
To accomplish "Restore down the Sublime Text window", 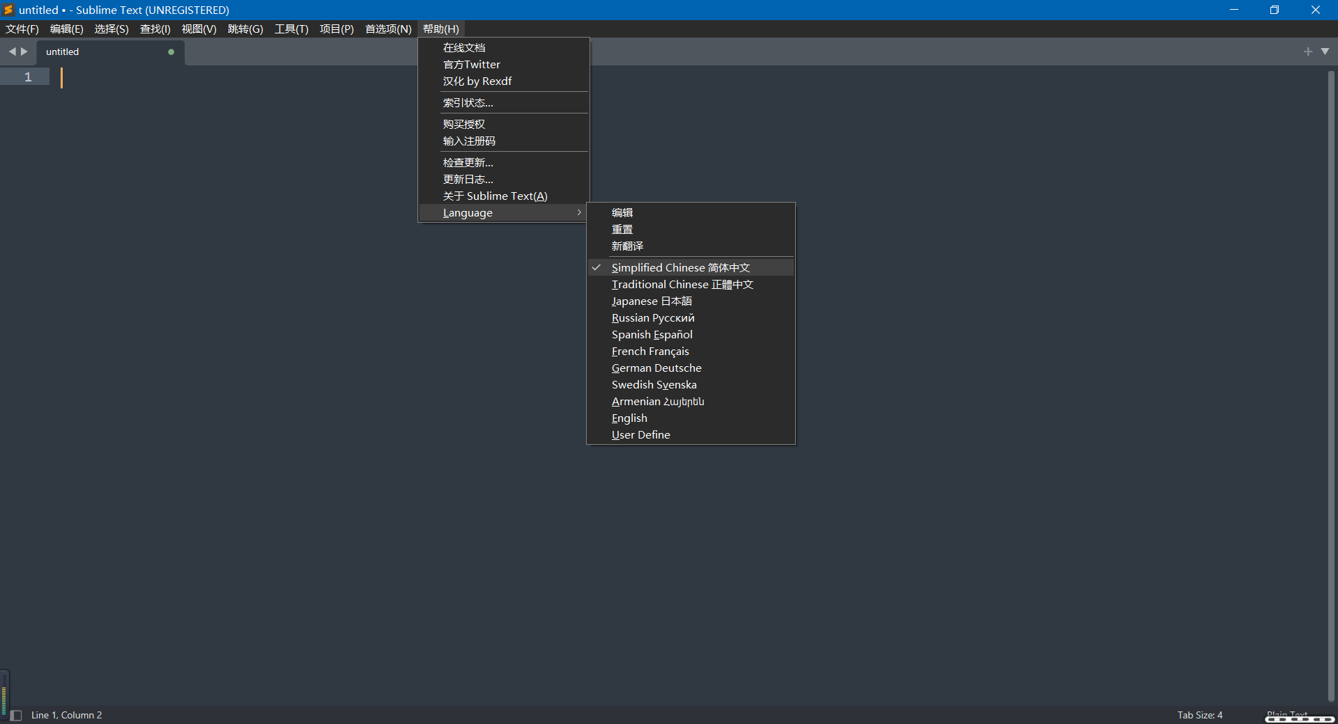I will (1275, 10).
